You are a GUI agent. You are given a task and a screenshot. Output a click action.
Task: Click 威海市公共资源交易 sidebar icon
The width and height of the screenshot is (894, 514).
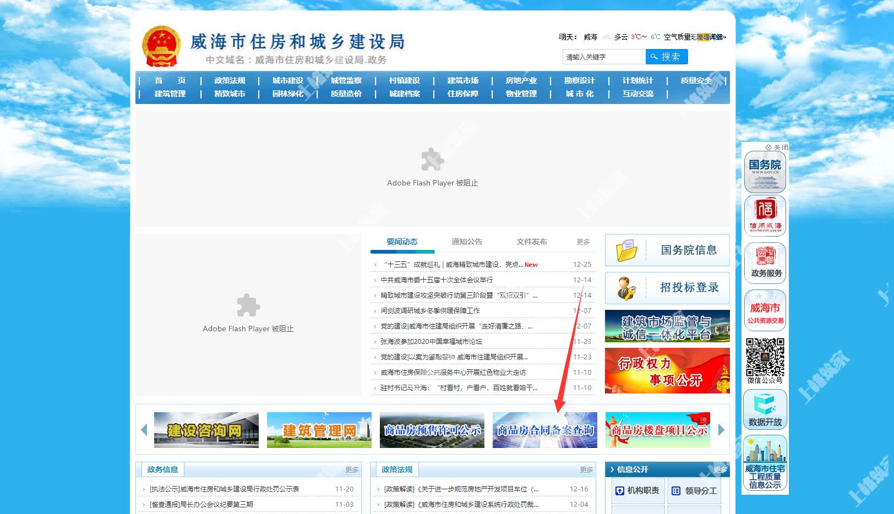(x=765, y=310)
